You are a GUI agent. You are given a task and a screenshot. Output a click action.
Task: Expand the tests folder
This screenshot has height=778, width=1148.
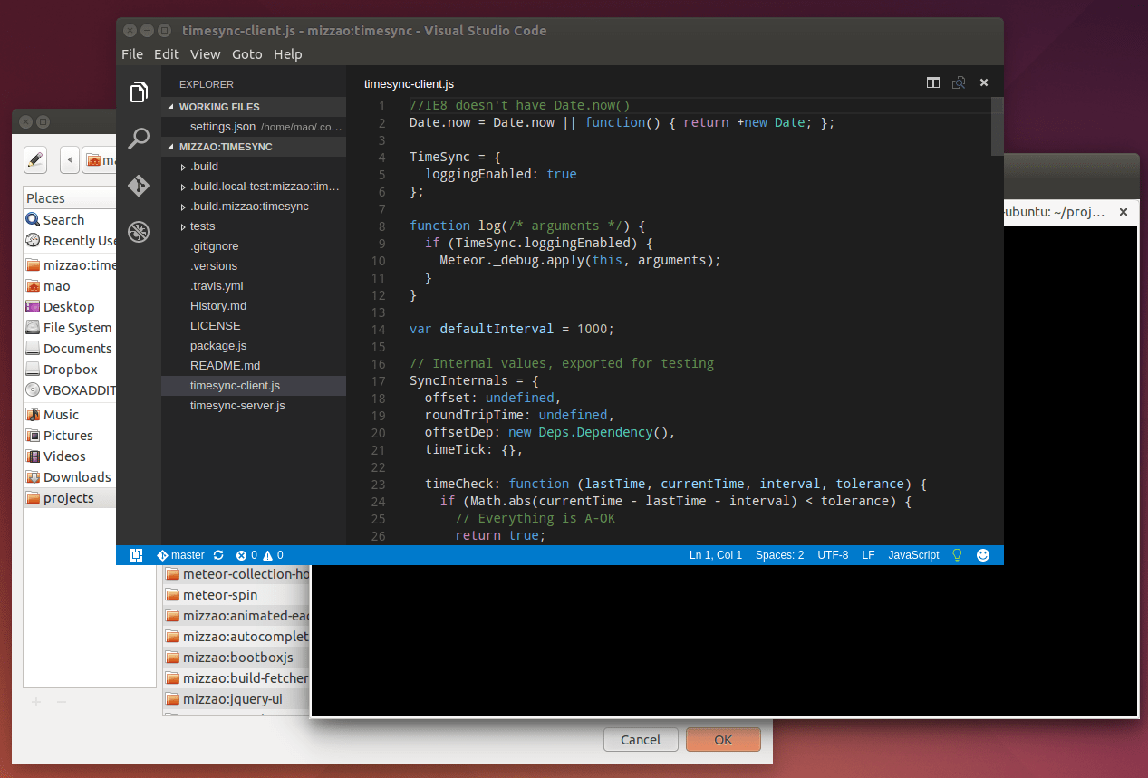pos(184,226)
